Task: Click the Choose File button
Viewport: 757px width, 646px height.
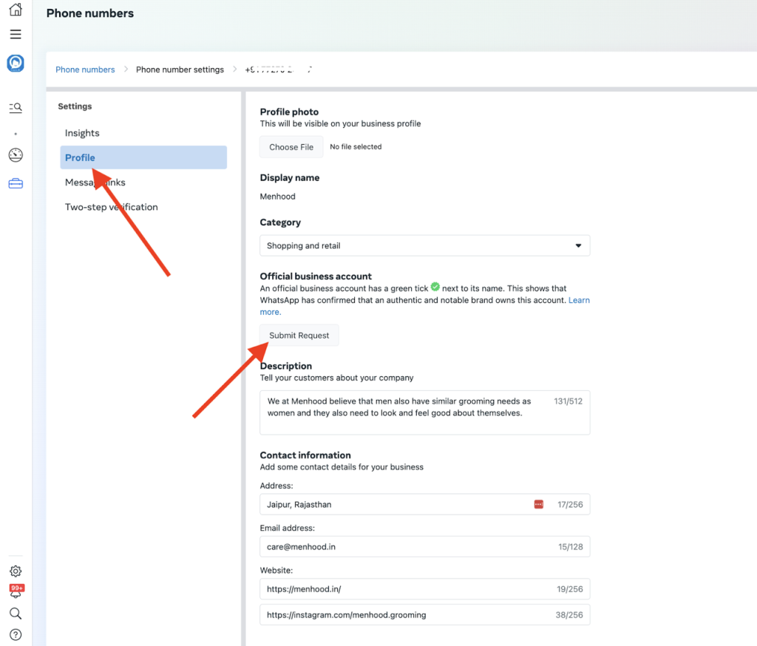Action: [x=291, y=147]
